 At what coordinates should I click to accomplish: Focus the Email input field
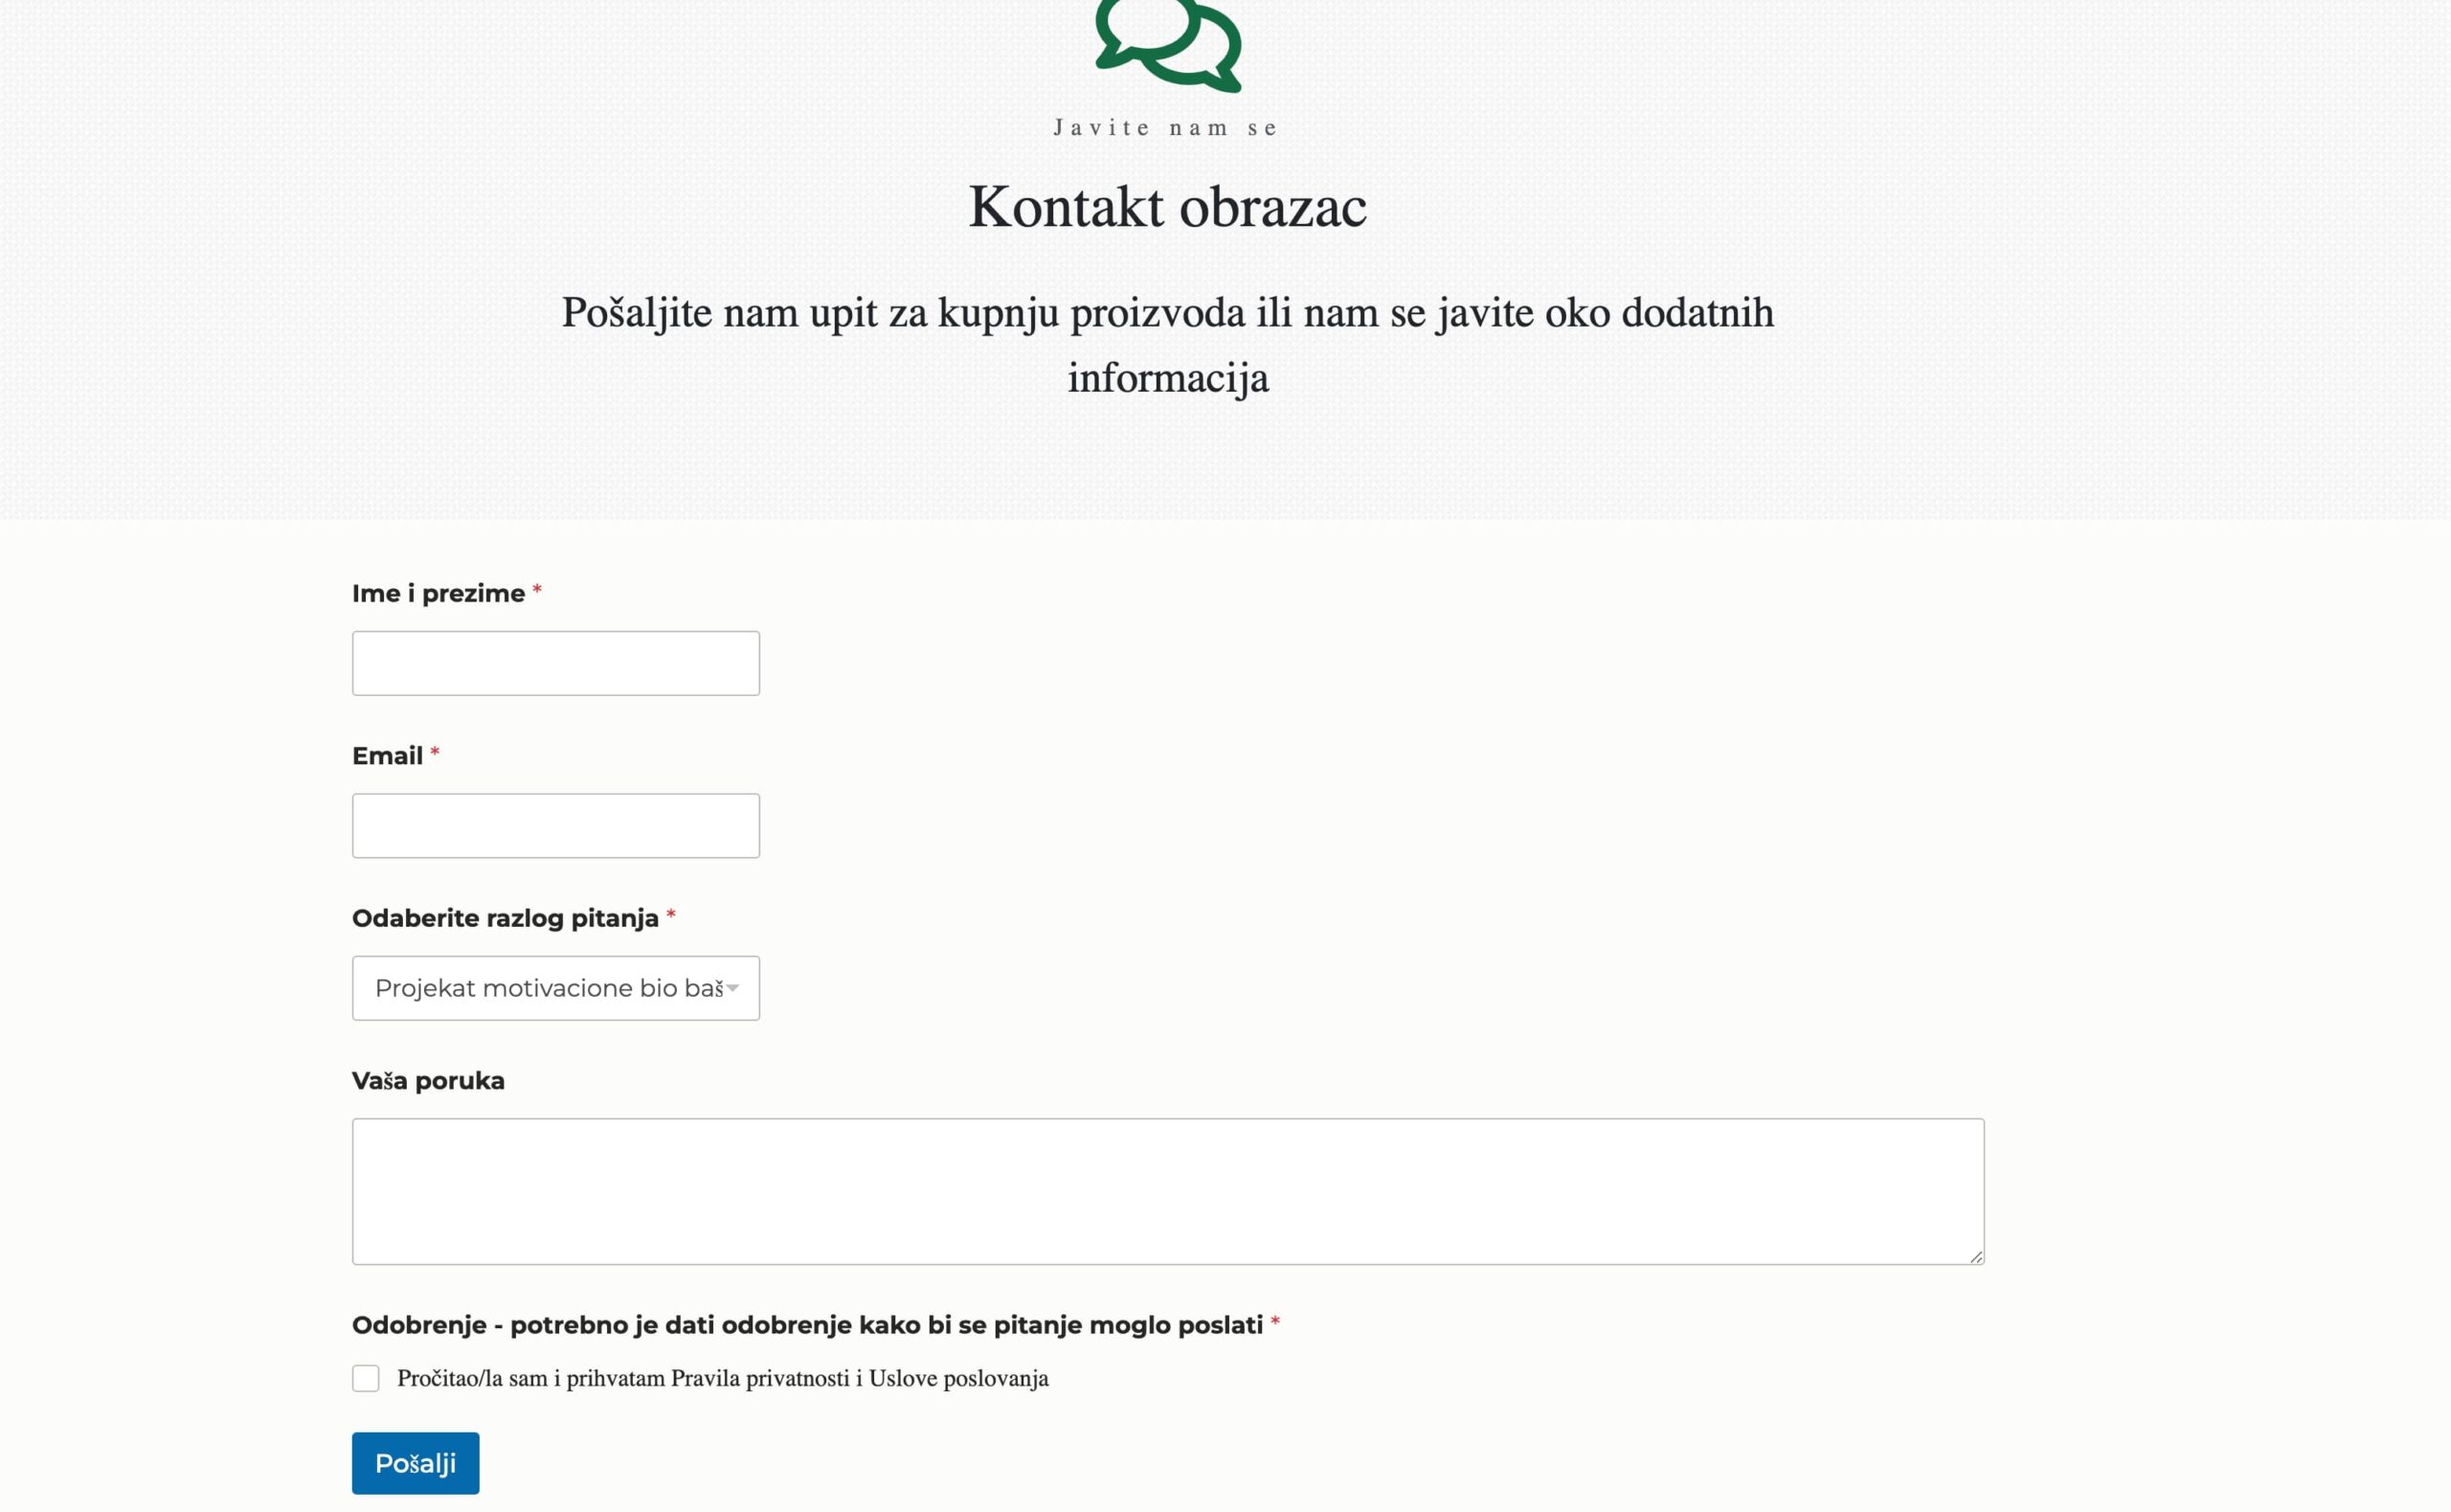coord(555,826)
